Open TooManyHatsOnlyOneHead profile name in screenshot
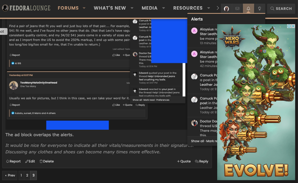The image size is (298, 183). tap(38, 83)
